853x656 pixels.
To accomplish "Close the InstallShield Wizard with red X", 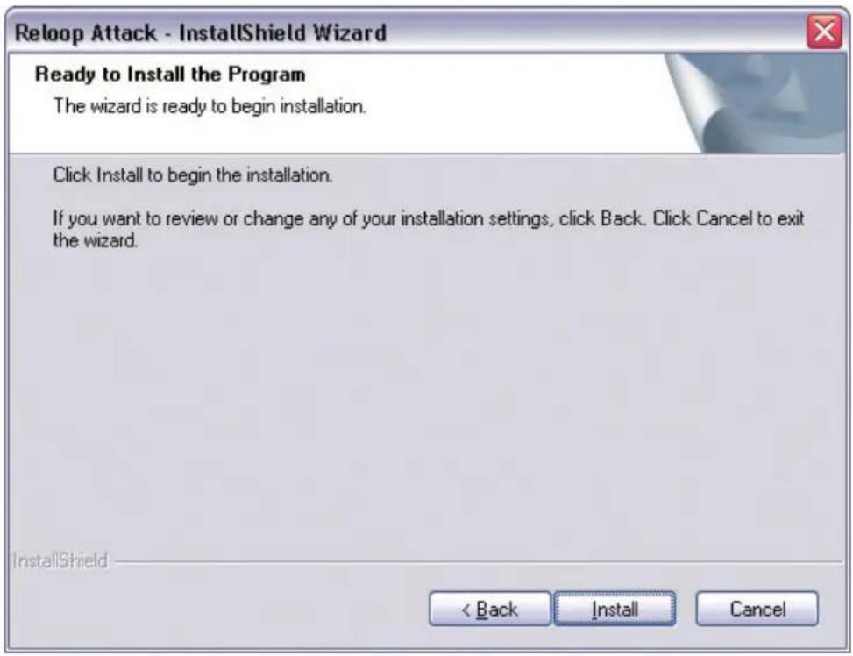I will 824,32.
